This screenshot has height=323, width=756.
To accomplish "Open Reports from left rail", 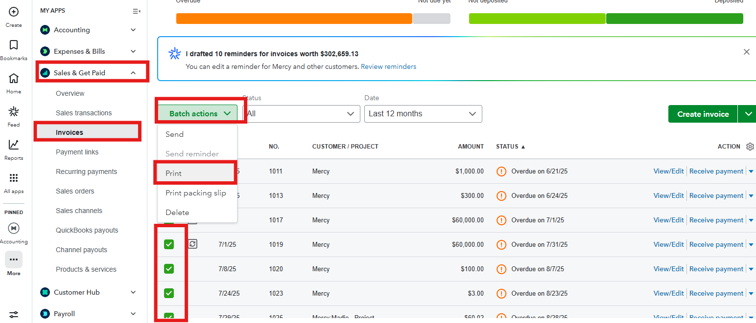I will coord(14,145).
